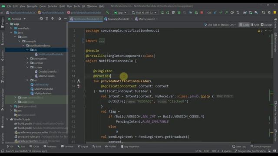Open IDE settings gear icon in the toolbar

(269, 13)
